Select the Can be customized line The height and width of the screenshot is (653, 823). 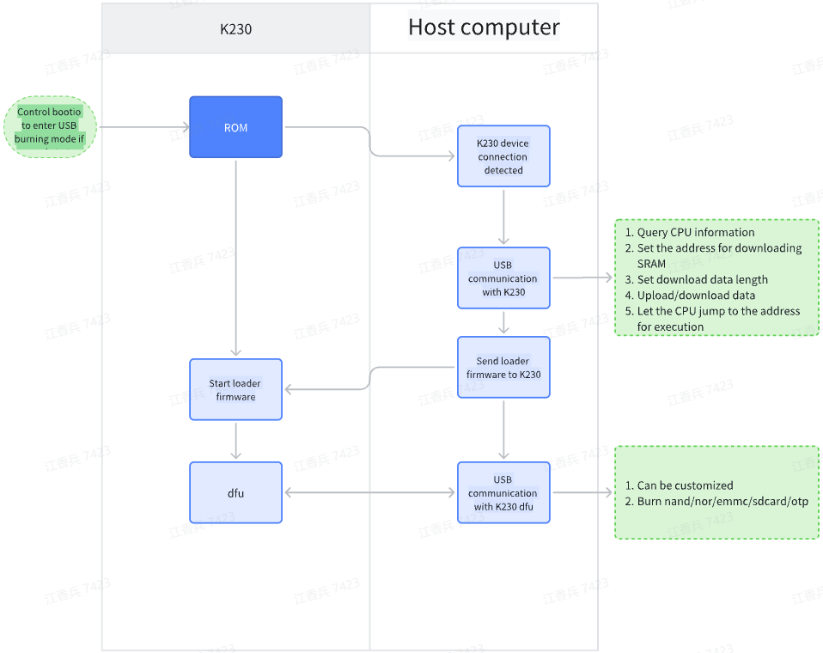click(x=685, y=485)
